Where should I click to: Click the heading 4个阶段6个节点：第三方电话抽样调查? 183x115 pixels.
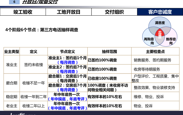point(42,30)
